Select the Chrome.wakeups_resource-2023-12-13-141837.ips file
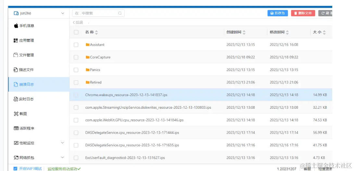 pyautogui.click(x=126, y=95)
